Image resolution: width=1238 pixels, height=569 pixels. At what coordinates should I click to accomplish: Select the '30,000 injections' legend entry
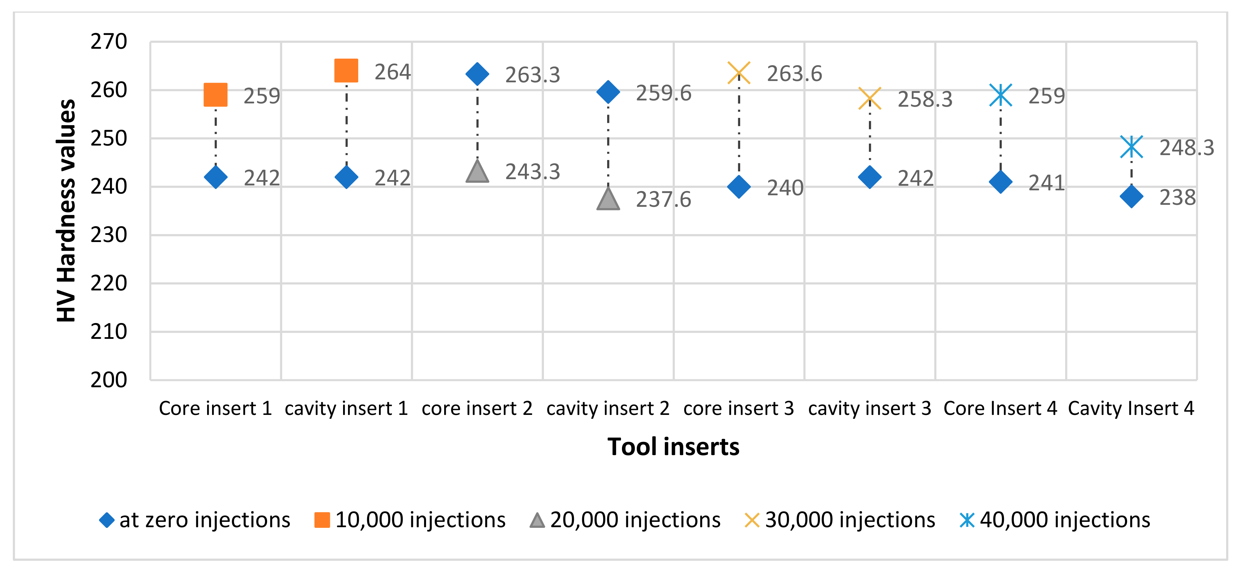840,520
